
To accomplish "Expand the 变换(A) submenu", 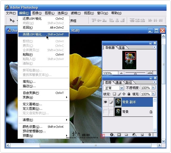I will tap(44, 97).
